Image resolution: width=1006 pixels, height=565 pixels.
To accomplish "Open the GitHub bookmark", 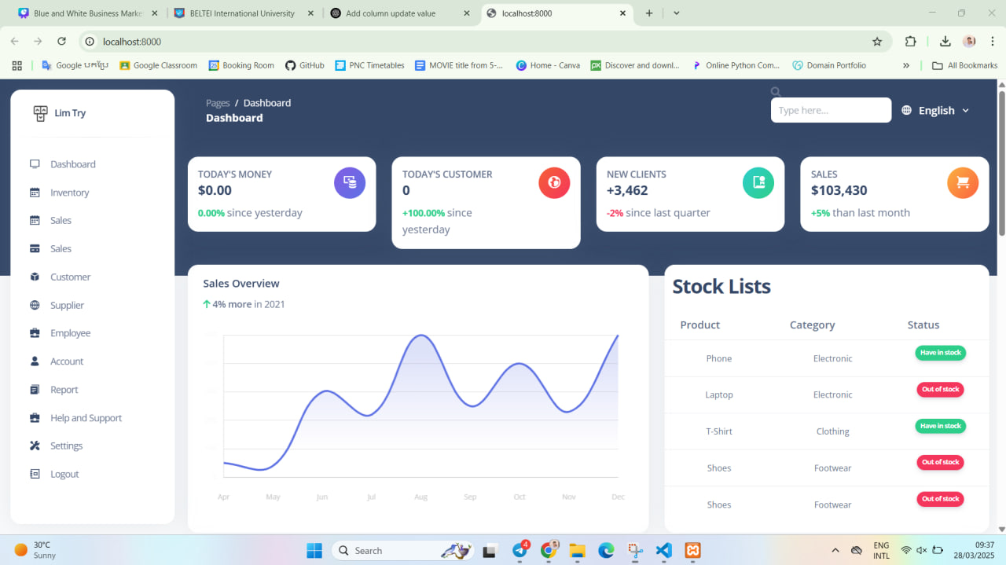I will coord(305,65).
